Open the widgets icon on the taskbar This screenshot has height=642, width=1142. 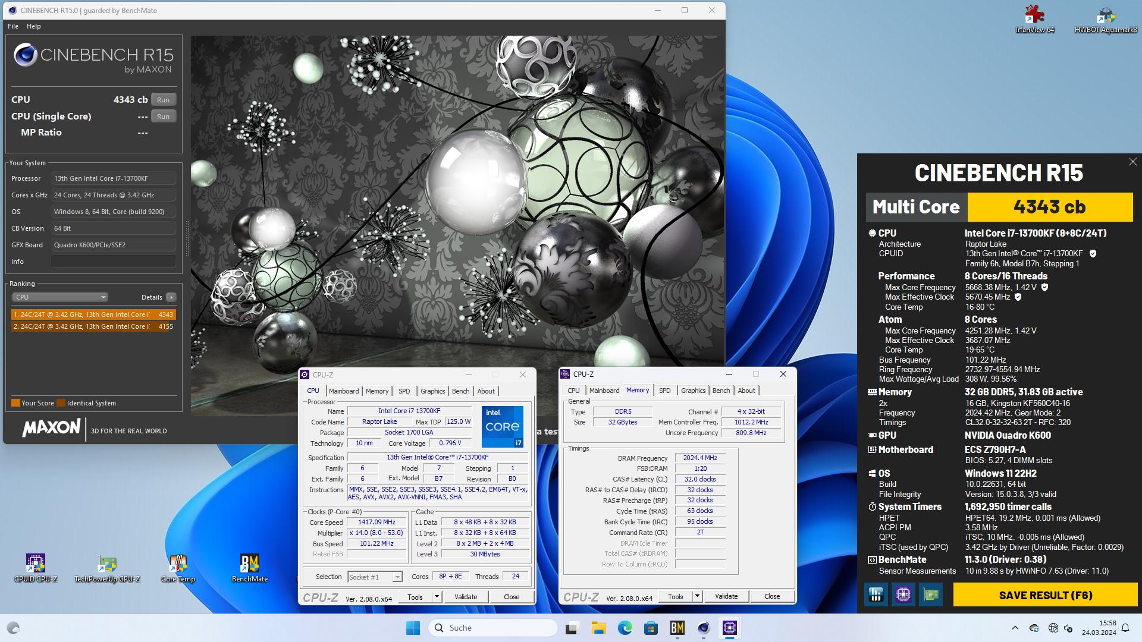[x=13, y=628]
